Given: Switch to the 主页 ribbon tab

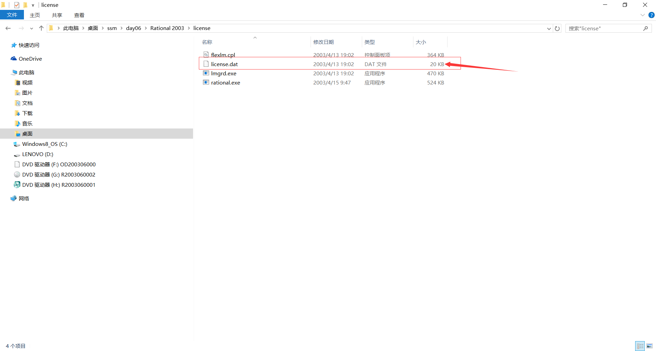Looking at the screenshot, I should click(35, 15).
